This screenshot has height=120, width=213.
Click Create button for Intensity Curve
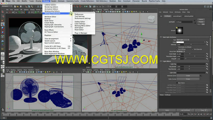(x=188, y=76)
